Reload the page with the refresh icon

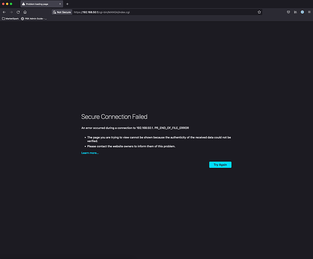tap(18, 12)
